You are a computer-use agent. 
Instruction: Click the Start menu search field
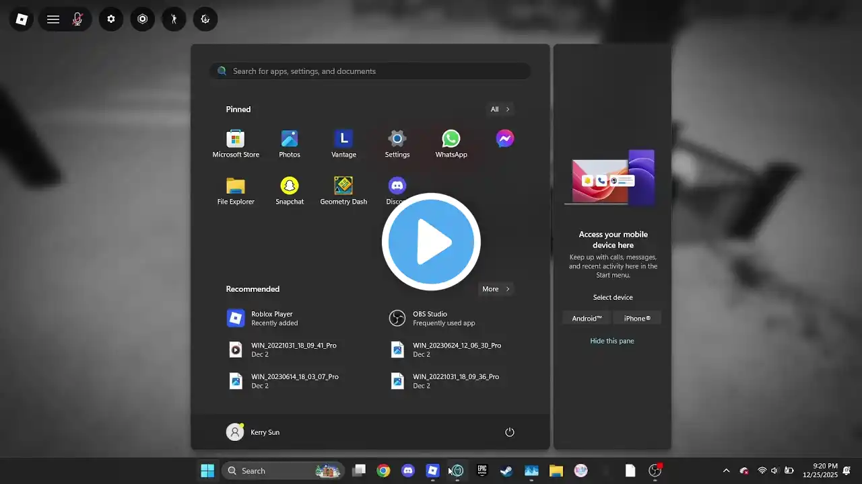pos(370,71)
